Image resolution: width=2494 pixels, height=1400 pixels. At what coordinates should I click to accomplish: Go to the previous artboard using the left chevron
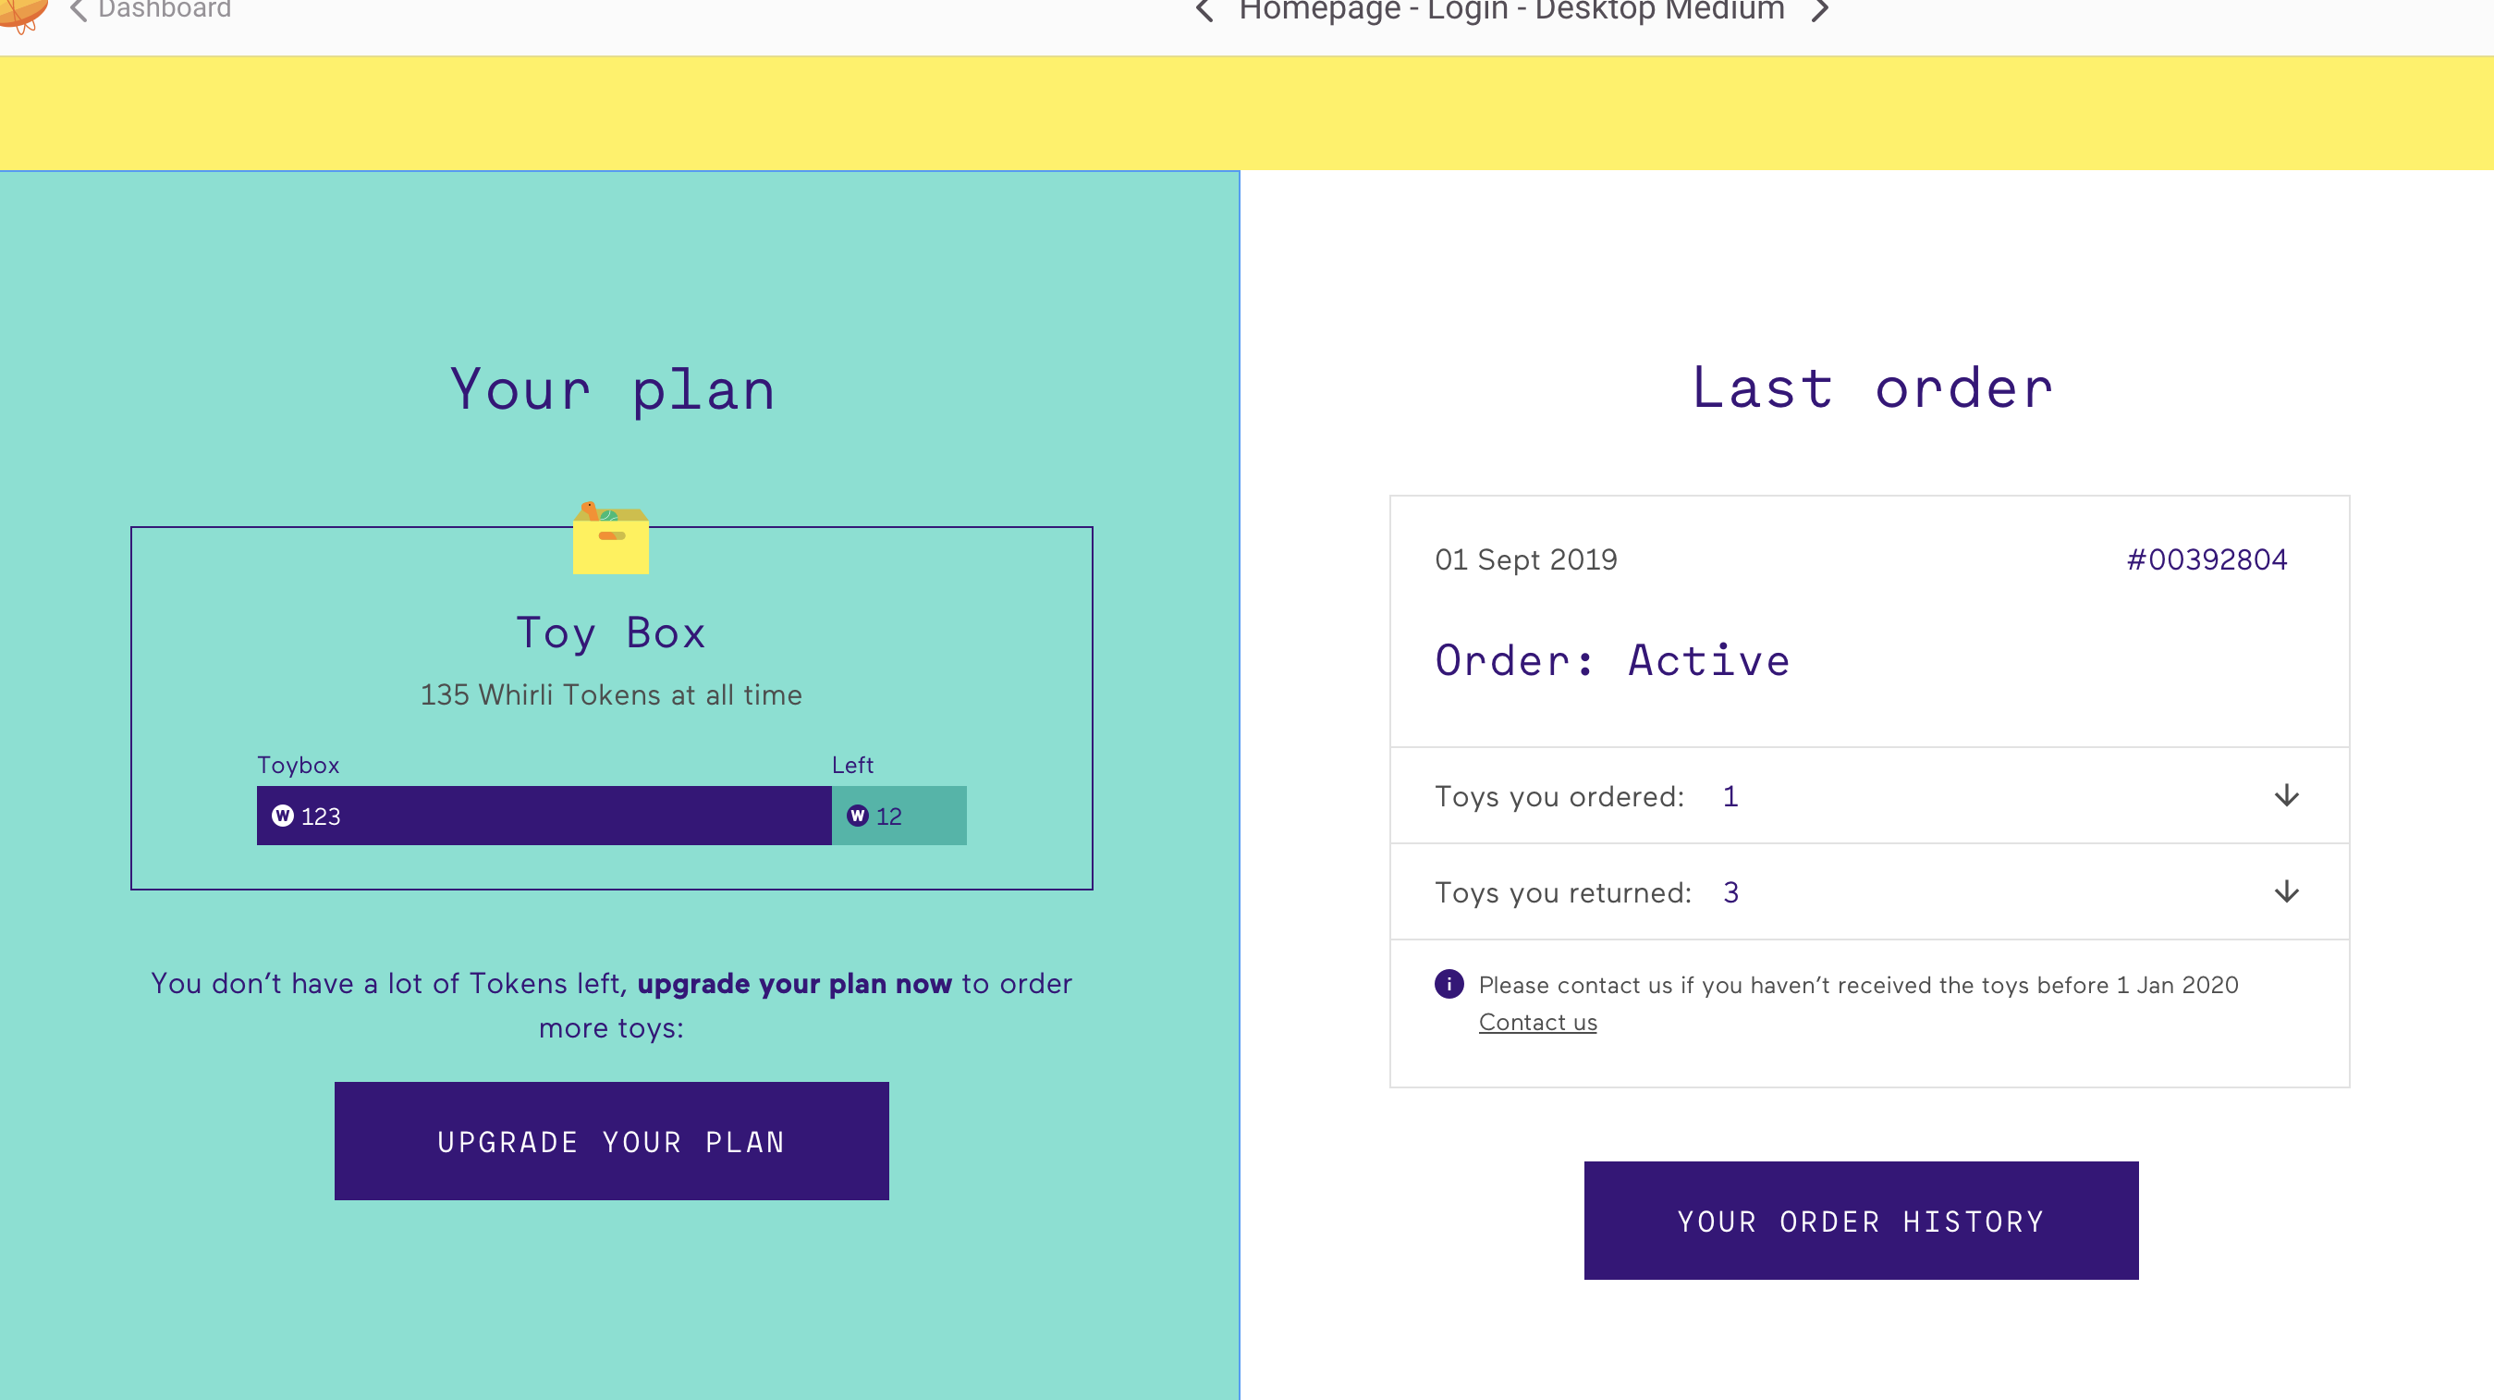[1204, 11]
